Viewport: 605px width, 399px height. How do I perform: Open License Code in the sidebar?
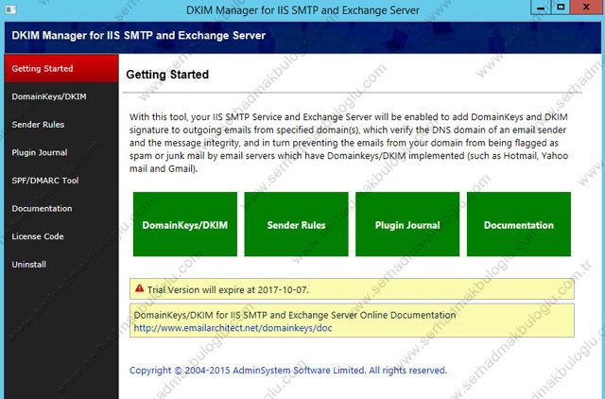click(61, 236)
